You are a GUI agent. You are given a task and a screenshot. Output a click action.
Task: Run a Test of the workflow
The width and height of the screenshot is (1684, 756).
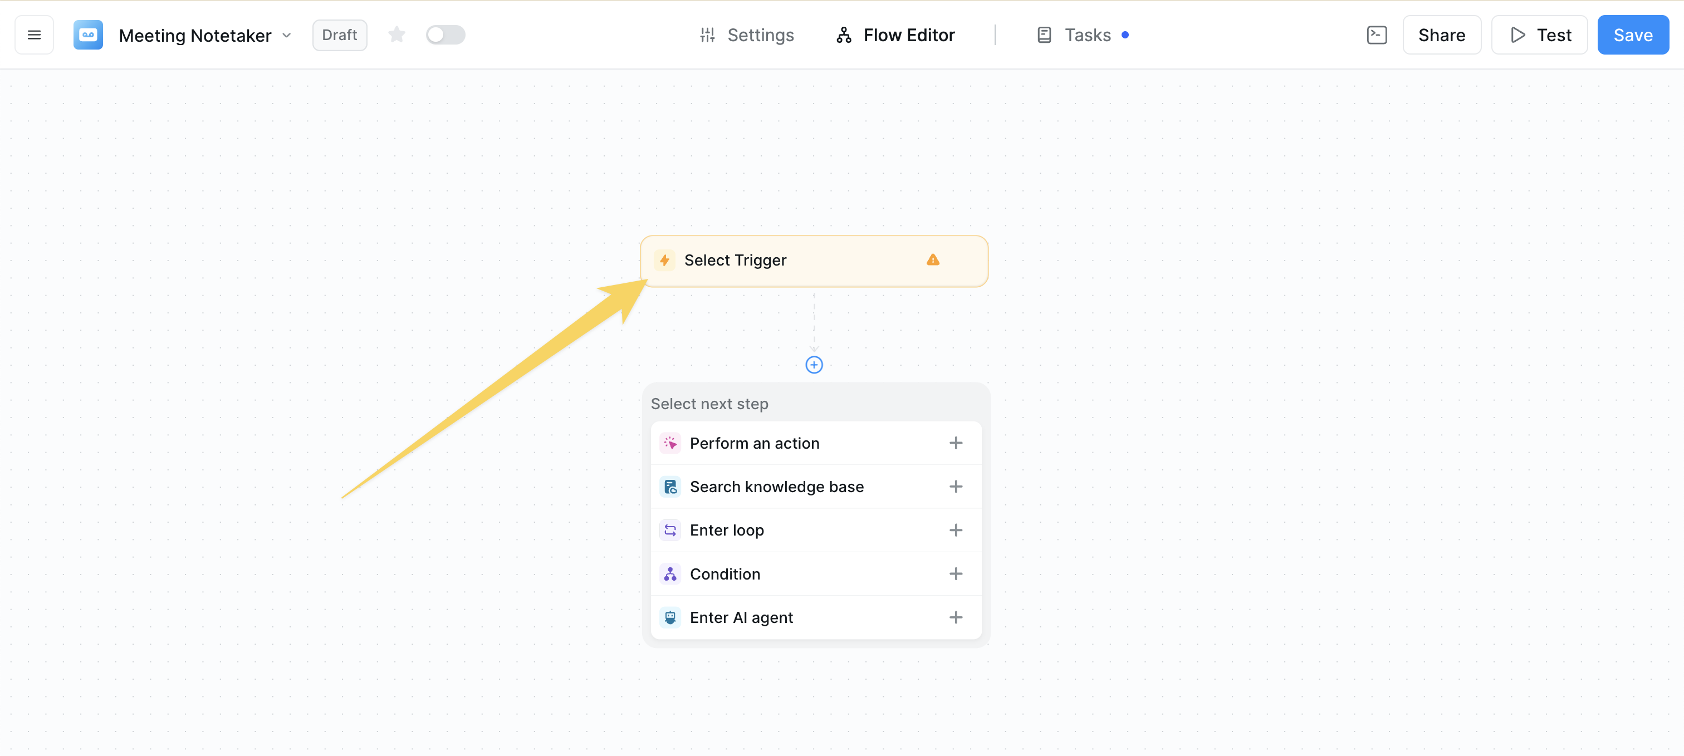[1539, 35]
